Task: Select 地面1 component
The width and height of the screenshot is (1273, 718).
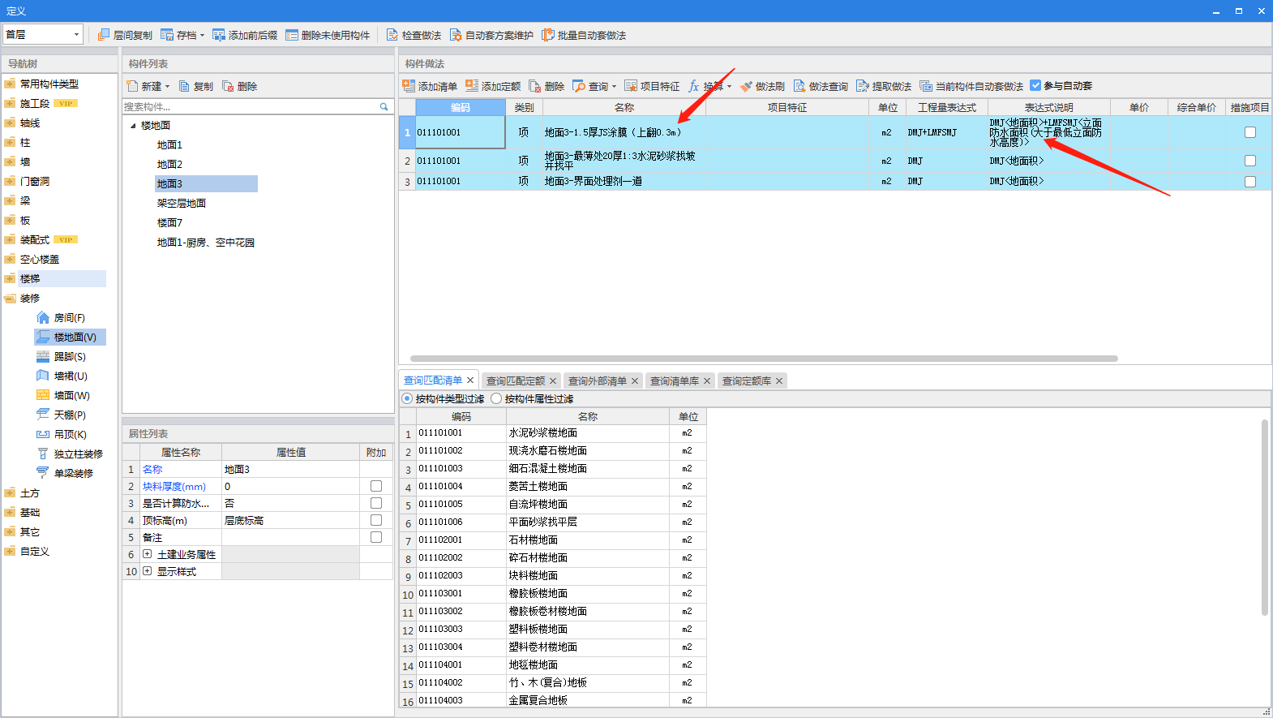Action: 169,145
